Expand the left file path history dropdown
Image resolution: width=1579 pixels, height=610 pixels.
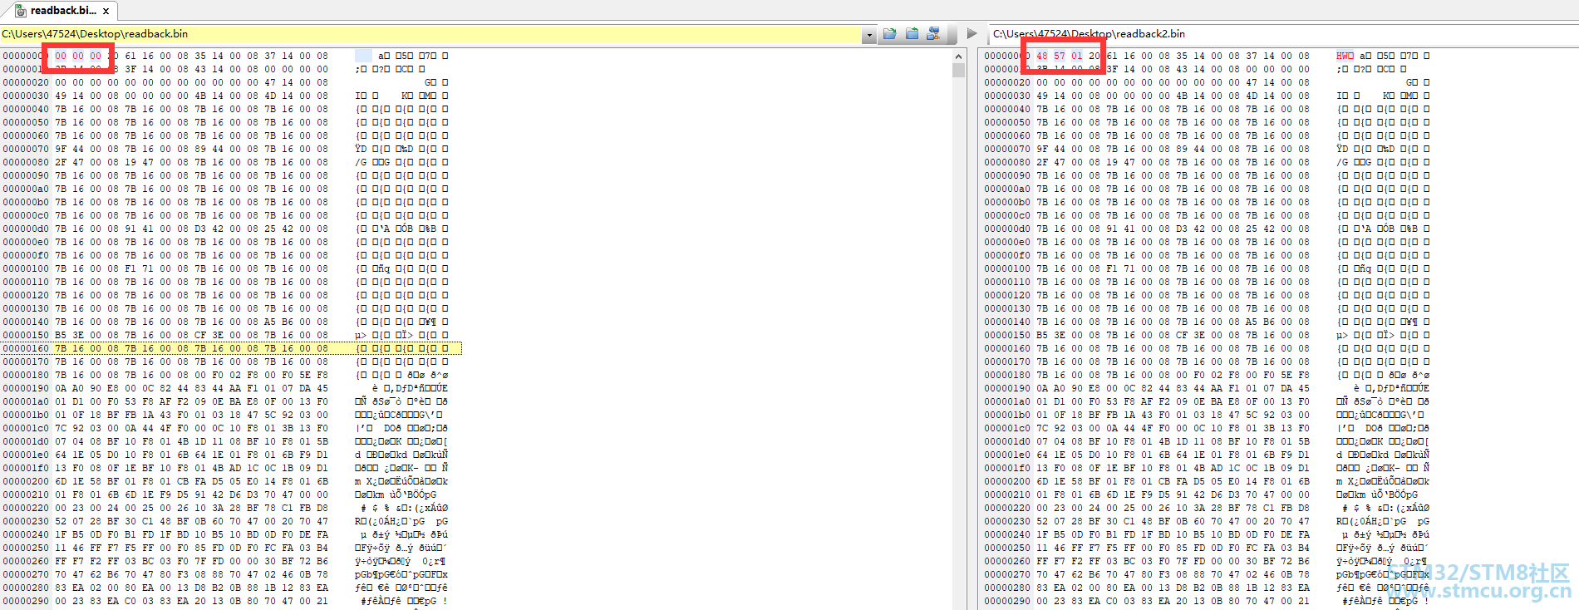pyautogui.click(x=869, y=35)
